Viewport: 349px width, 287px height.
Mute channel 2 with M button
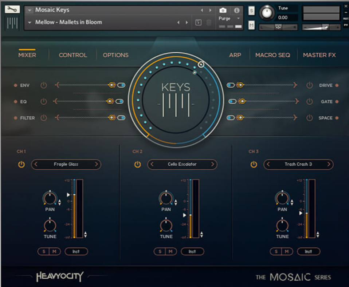coord(170,251)
